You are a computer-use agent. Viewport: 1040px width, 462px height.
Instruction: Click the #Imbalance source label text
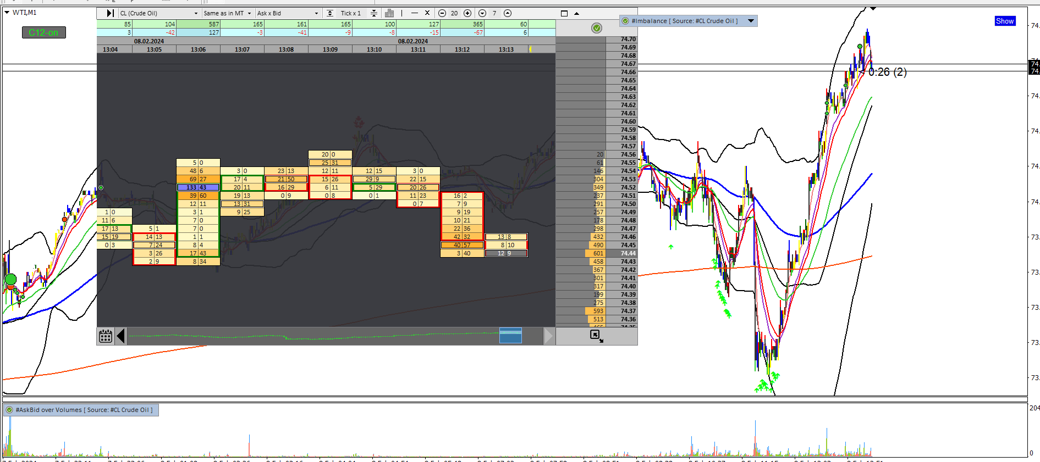684,21
